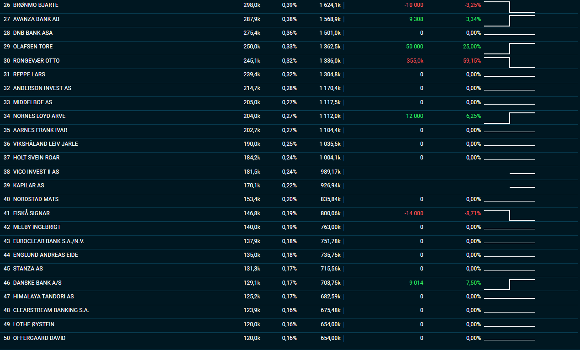Click FISKÅ SIGNAR's -14 000 change

coord(414,213)
